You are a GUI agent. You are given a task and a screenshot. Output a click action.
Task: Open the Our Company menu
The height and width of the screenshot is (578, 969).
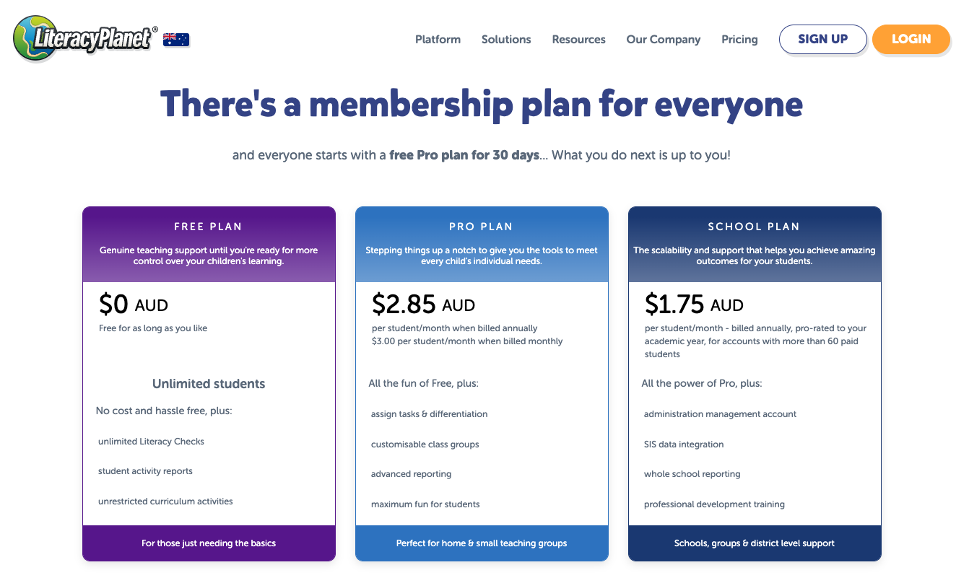(663, 40)
